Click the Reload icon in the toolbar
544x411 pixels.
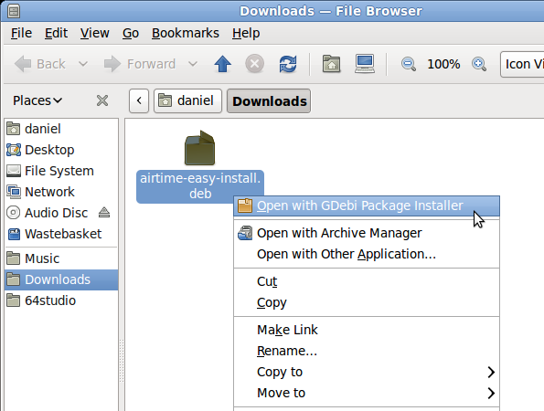tap(288, 64)
